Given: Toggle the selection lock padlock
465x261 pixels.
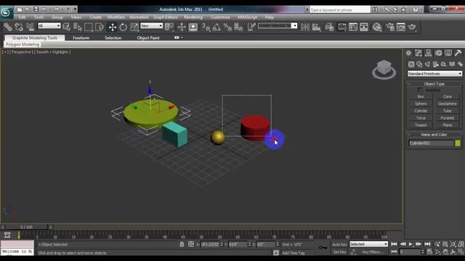Looking at the screenshot, I should pyautogui.click(x=182, y=244).
